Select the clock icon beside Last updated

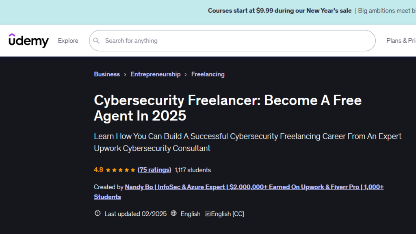97,213
